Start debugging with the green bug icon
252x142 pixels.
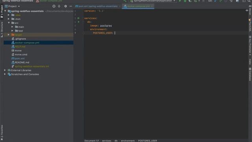point(185,1)
